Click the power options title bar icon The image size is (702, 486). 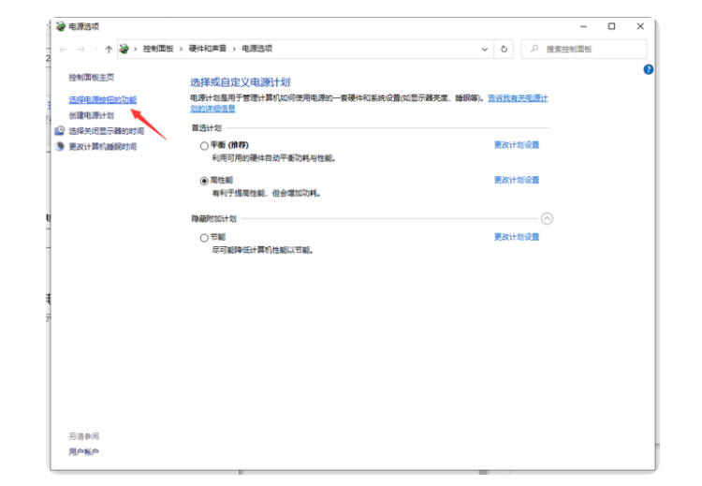pyautogui.click(x=62, y=26)
